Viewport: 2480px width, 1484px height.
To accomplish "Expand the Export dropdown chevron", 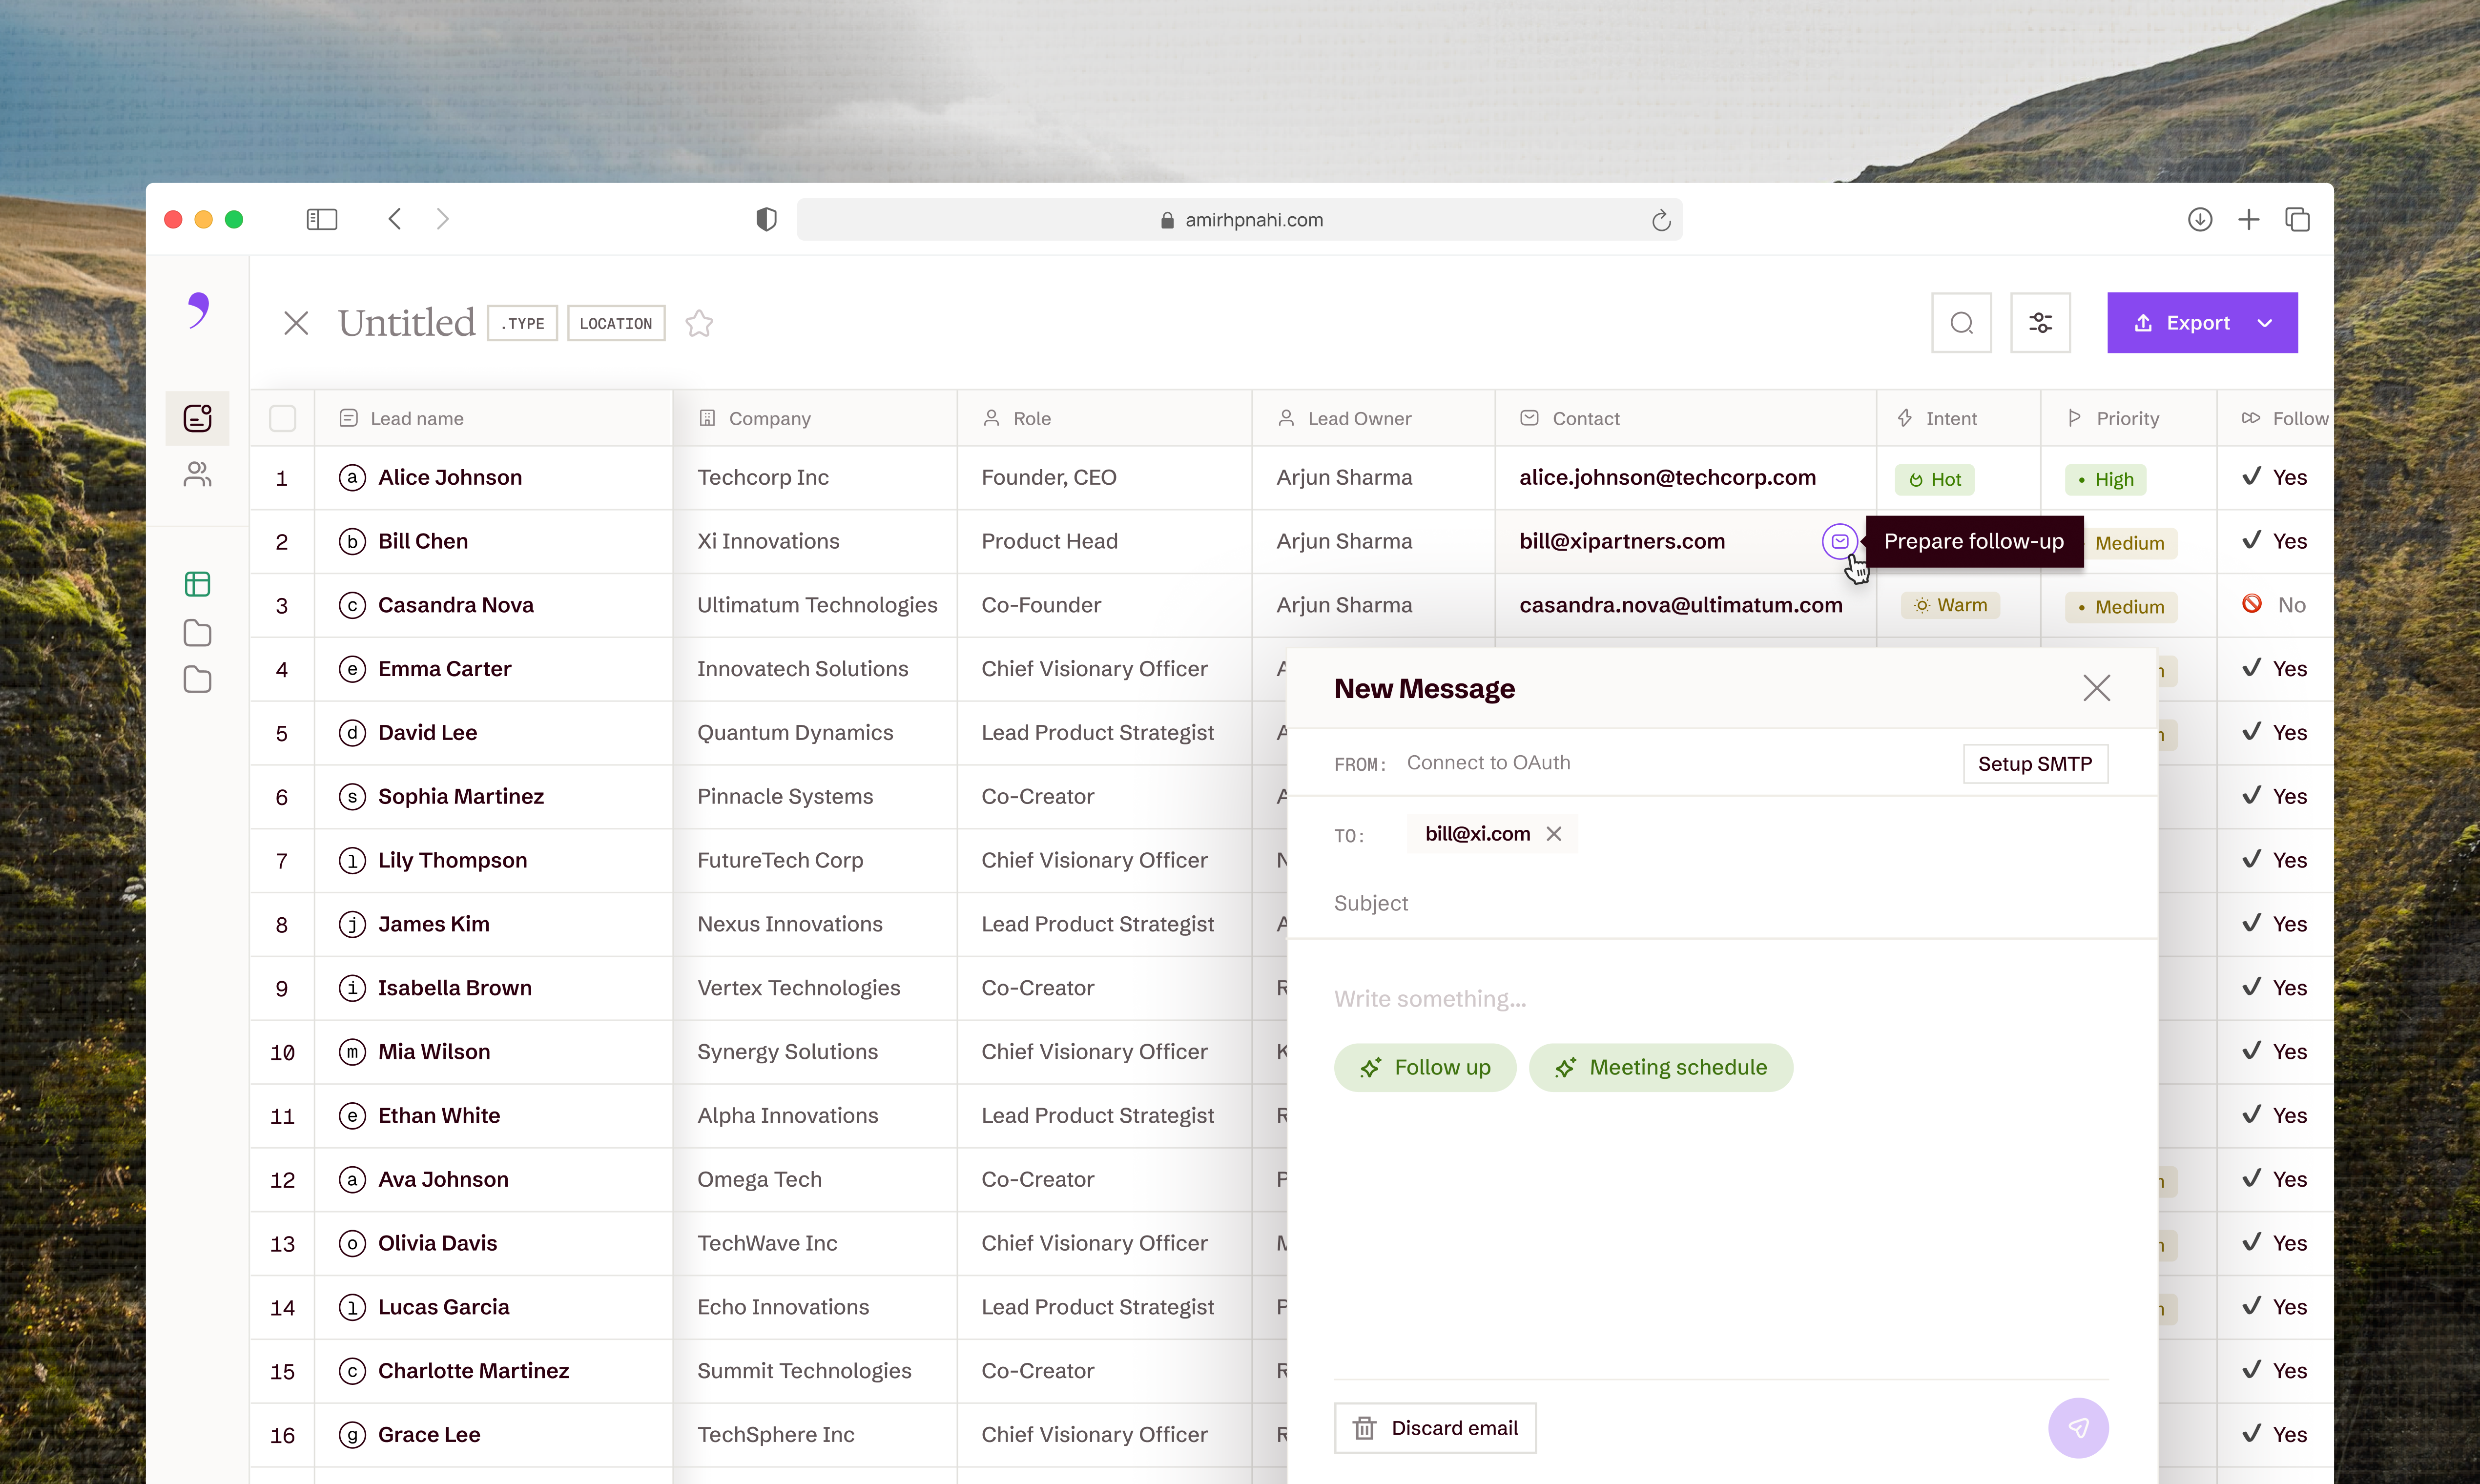I will (2265, 323).
